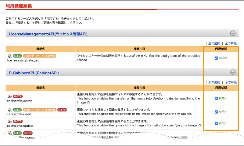The height and width of the screenshot is (146, 244).
Task: Click the LSEG badge in the files.search row
Action: click(x=17, y=133)
